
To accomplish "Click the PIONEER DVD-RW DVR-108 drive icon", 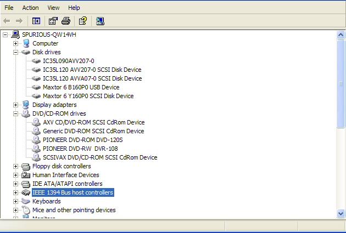I will pos(36,149).
